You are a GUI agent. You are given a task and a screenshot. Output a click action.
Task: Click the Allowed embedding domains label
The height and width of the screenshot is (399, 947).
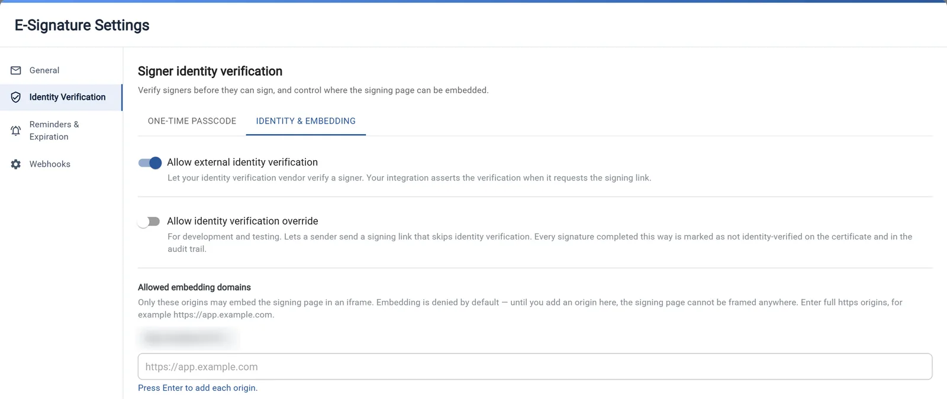[194, 287]
